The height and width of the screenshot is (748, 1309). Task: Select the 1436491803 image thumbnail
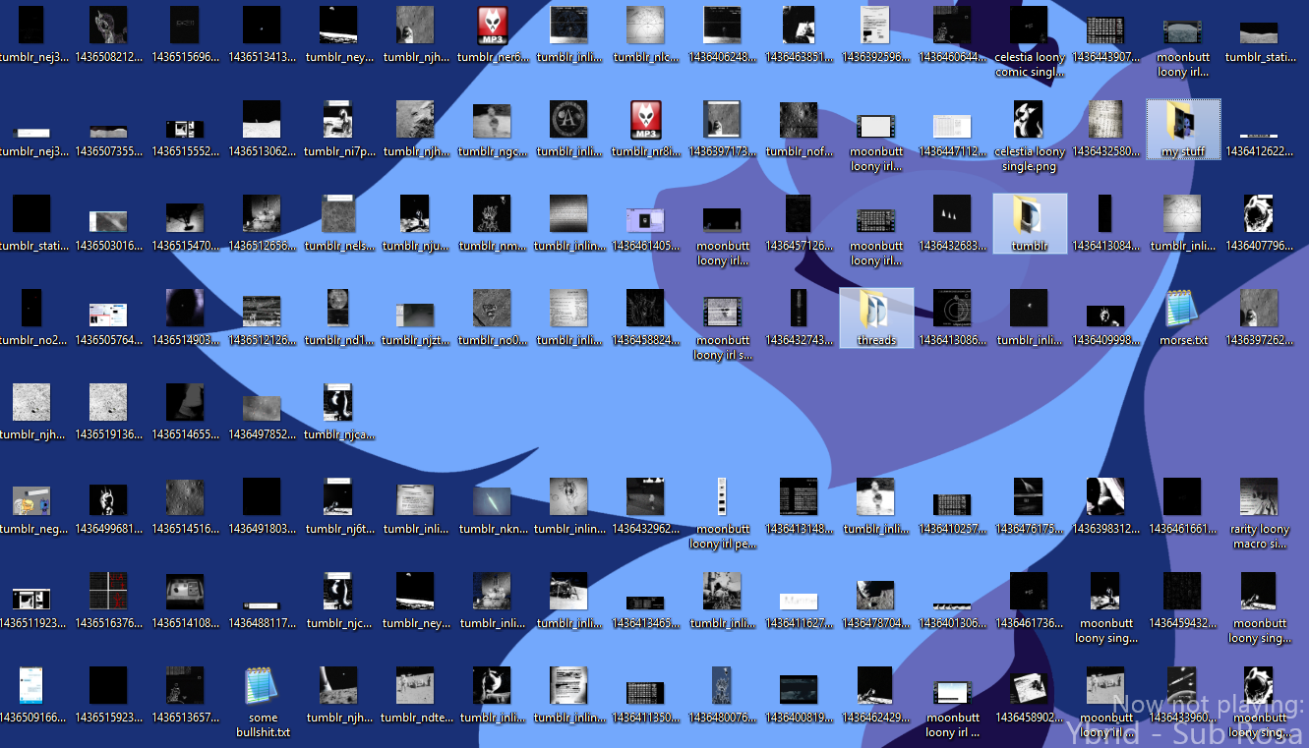263,496
